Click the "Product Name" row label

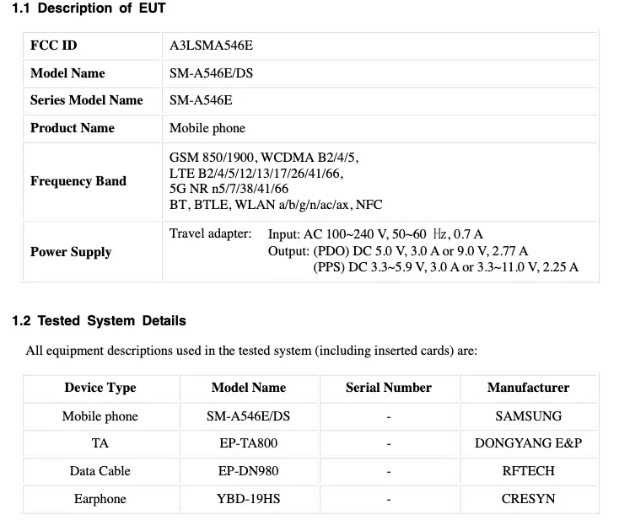[72, 128]
